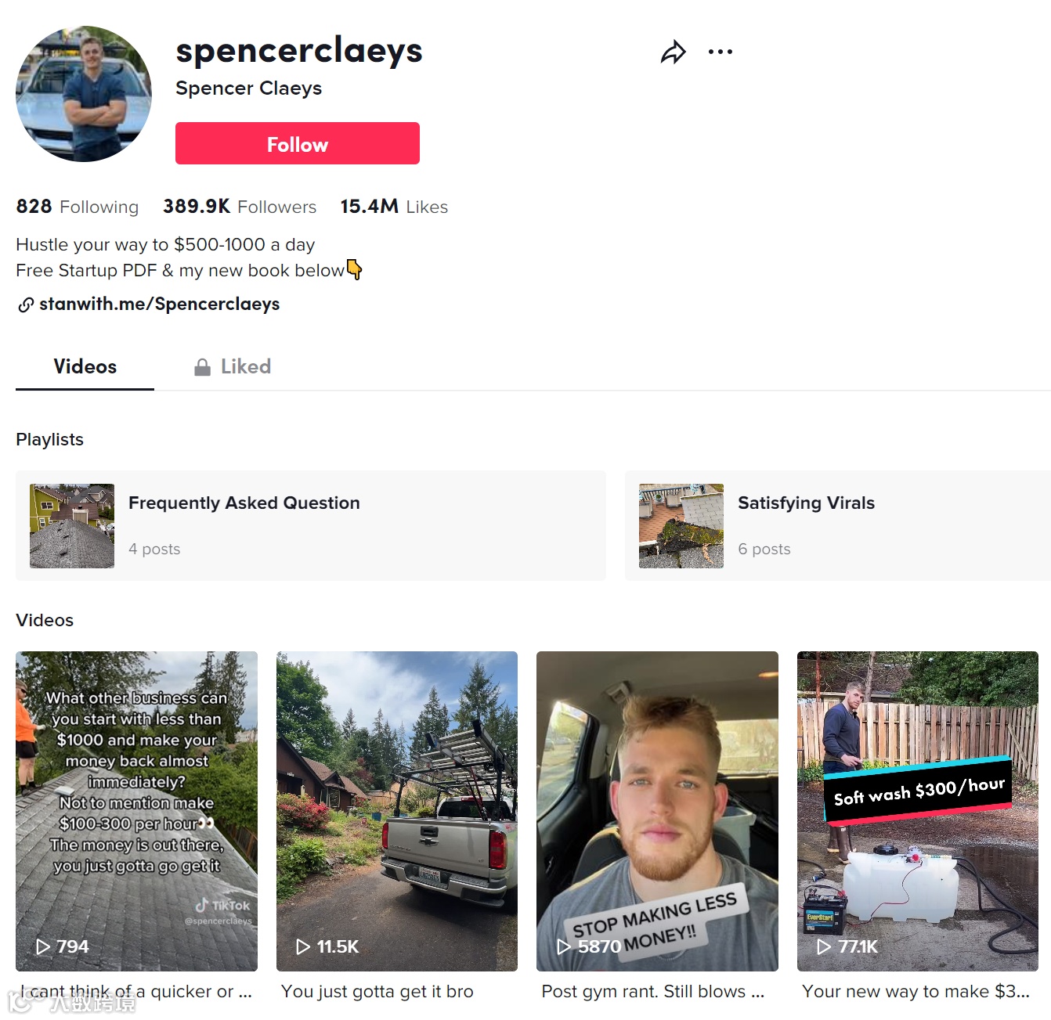Open the three-dot more options menu
The image size is (1051, 1020).
(720, 52)
